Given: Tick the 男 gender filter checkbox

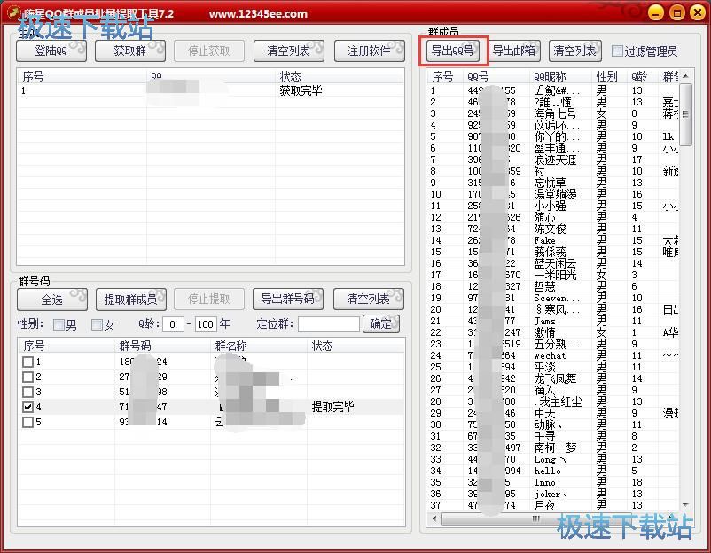Looking at the screenshot, I should click(x=59, y=324).
